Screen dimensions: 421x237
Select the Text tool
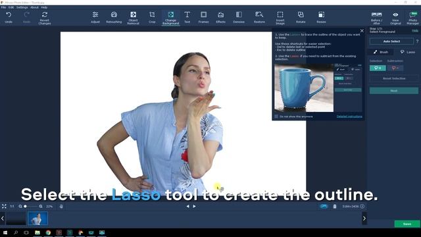tap(187, 18)
